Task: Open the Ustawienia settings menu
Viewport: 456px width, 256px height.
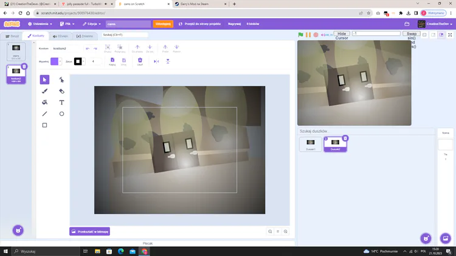Action: tap(40, 24)
